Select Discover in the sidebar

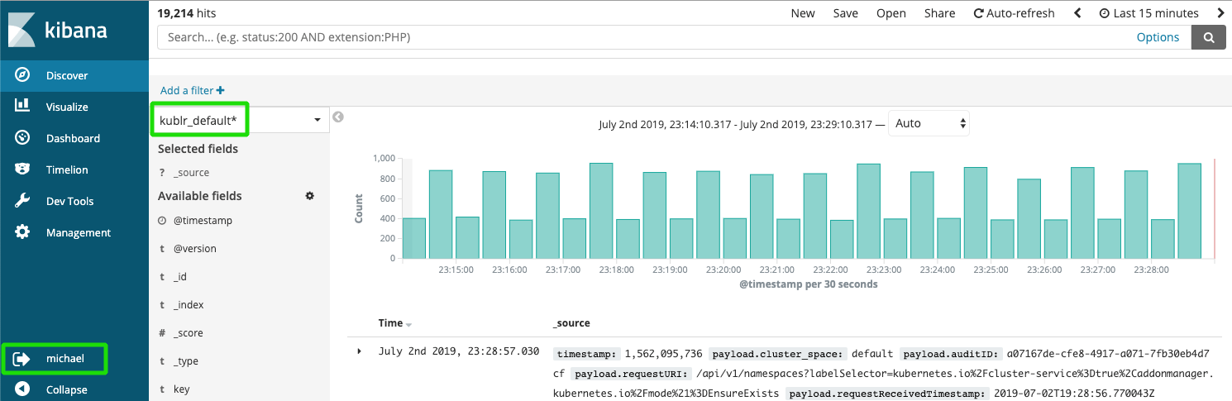click(x=74, y=75)
